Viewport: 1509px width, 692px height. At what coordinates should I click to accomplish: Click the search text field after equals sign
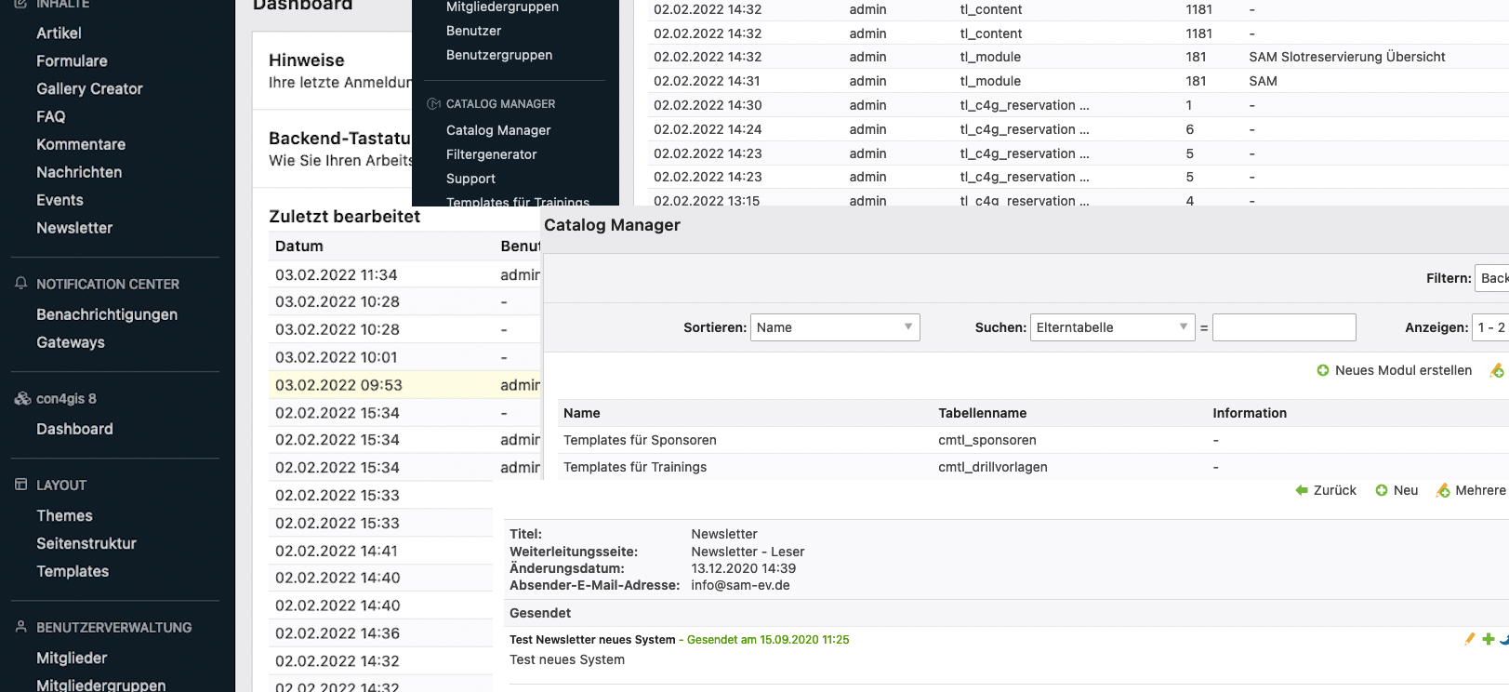click(x=1283, y=327)
